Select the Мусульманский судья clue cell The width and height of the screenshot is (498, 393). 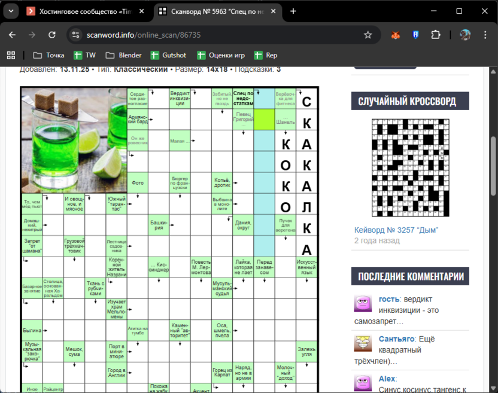(x=222, y=288)
